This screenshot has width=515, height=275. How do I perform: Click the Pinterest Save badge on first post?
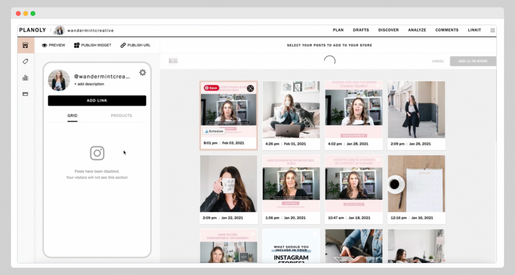(211, 88)
